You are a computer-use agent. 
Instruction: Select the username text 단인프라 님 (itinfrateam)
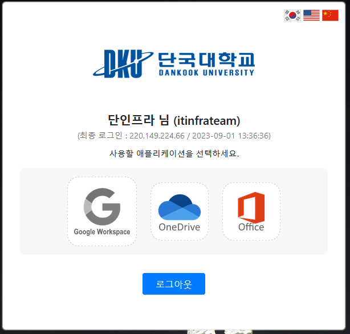(x=174, y=120)
